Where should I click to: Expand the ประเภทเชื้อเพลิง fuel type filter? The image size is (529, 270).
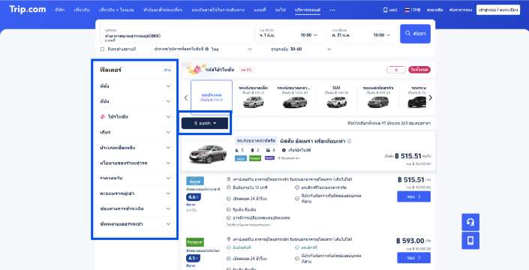pos(135,148)
